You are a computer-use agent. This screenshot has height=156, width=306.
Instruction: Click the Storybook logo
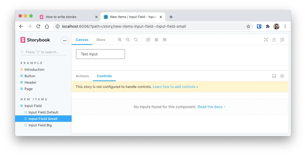point(35,40)
